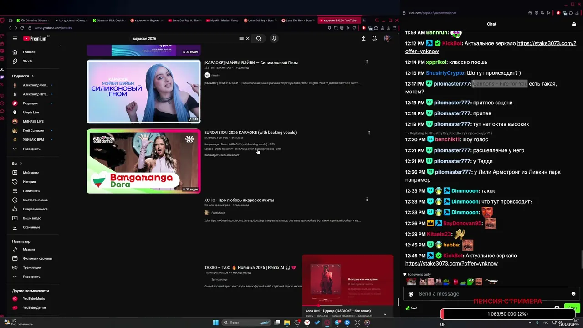
Task: Open Глеб Соломин channel
Action: (x=35, y=131)
